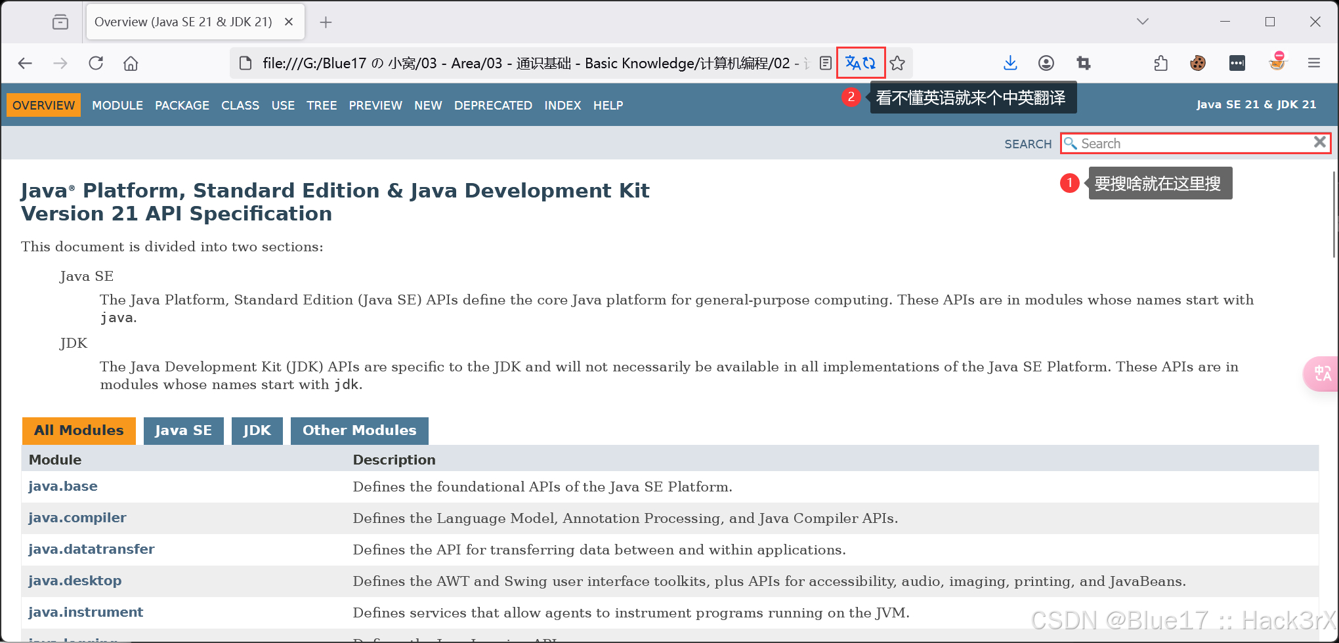Viewport: 1339px width, 643px height.
Task: Open the INDEX page
Action: click(563, 105)
